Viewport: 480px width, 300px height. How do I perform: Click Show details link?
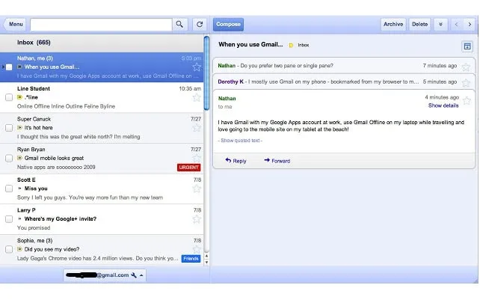coord(443,105)
